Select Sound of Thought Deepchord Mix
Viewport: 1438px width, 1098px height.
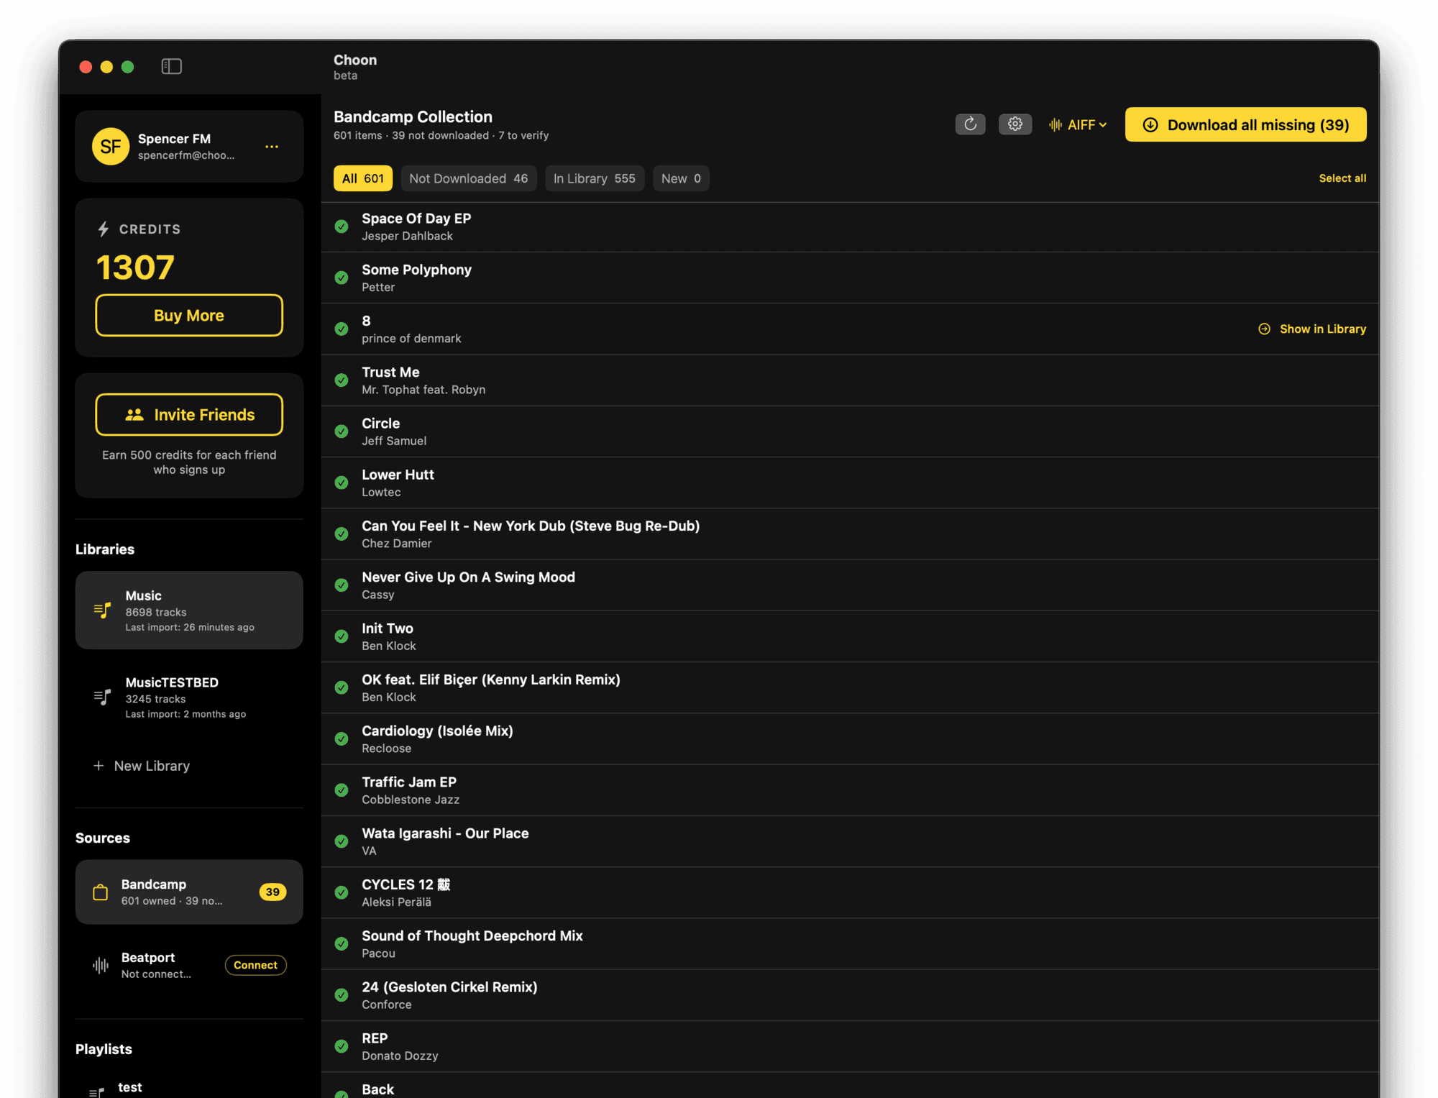point(850,943)
